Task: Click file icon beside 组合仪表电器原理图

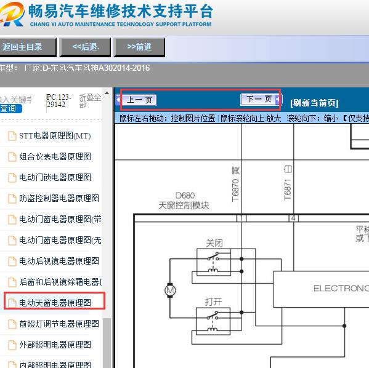Action: [x=12, y=157]
